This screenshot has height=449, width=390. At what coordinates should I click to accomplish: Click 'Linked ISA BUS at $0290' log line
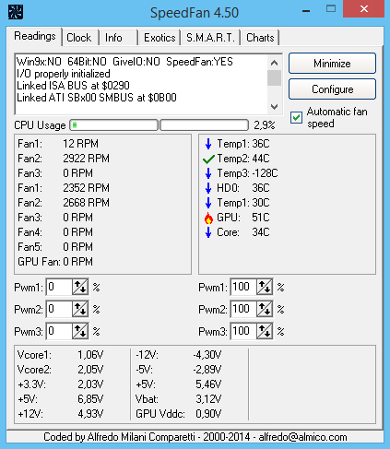pos(73,86)
